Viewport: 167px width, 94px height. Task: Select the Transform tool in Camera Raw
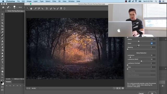pos(47,9)
